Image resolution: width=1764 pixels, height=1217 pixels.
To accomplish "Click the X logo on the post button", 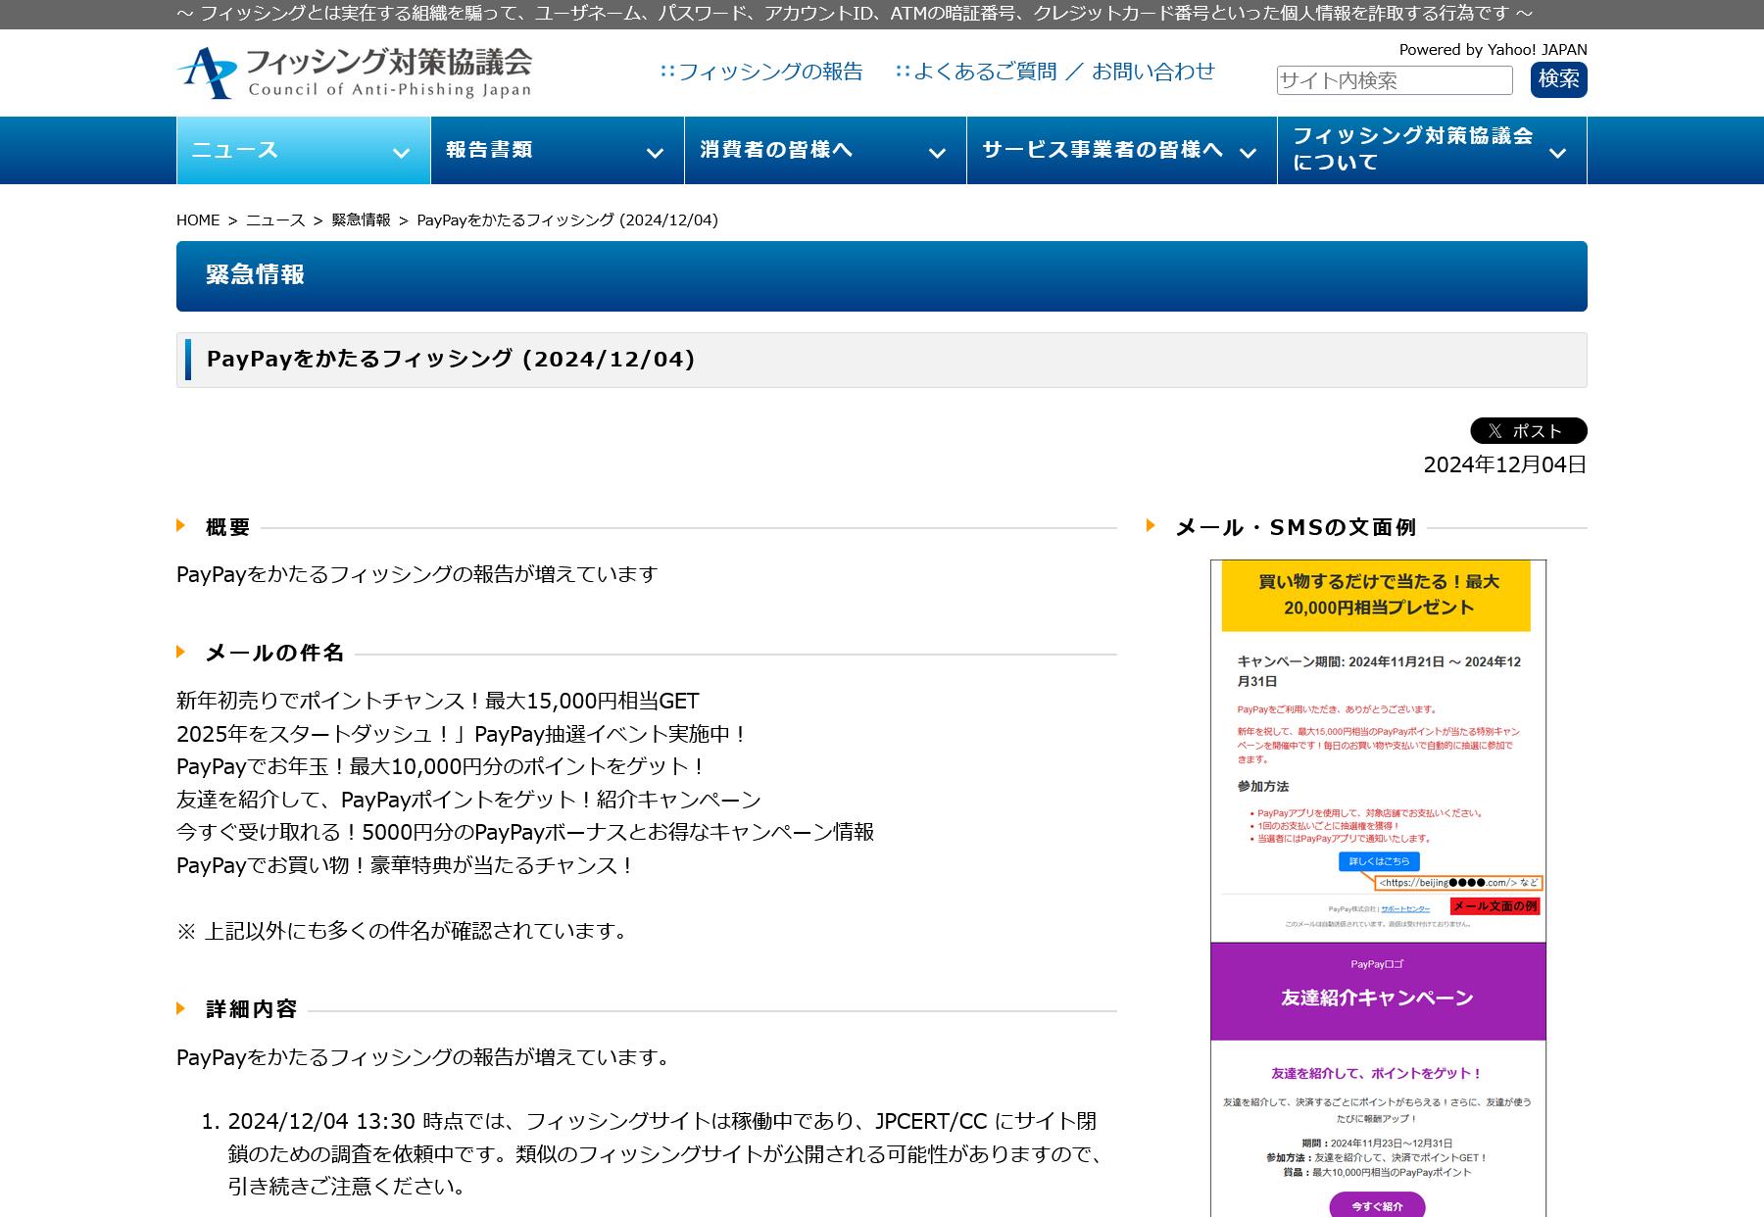I will [1494, 431].
